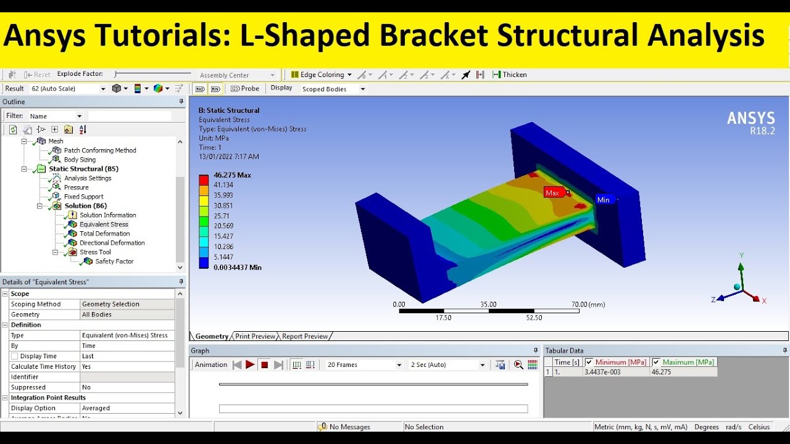Select Analysis Settings tree item
Screen dimensions: 790x444
click(x=88, y=178)
